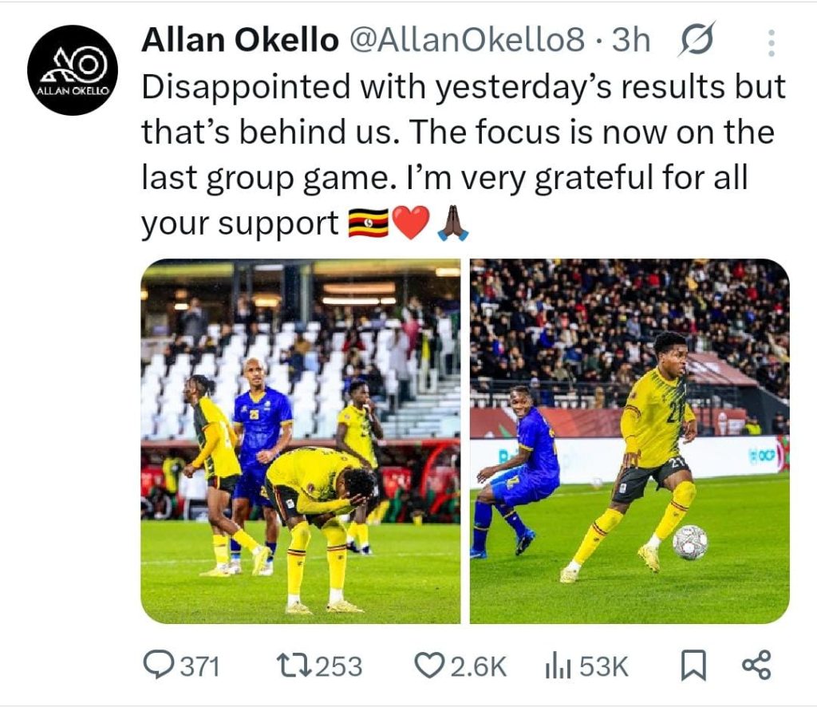
Task: Click the Allan Okello display name
Action: point(239,41)
